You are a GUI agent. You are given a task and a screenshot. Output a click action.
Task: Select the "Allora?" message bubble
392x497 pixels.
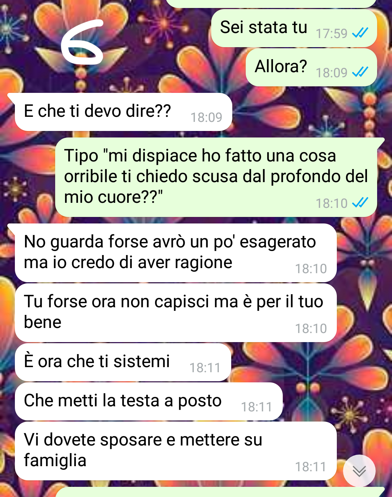click(311, 67)
